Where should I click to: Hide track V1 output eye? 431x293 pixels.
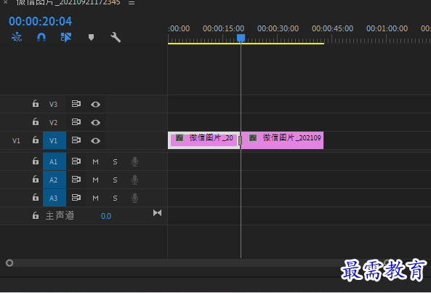pos(95,141)
